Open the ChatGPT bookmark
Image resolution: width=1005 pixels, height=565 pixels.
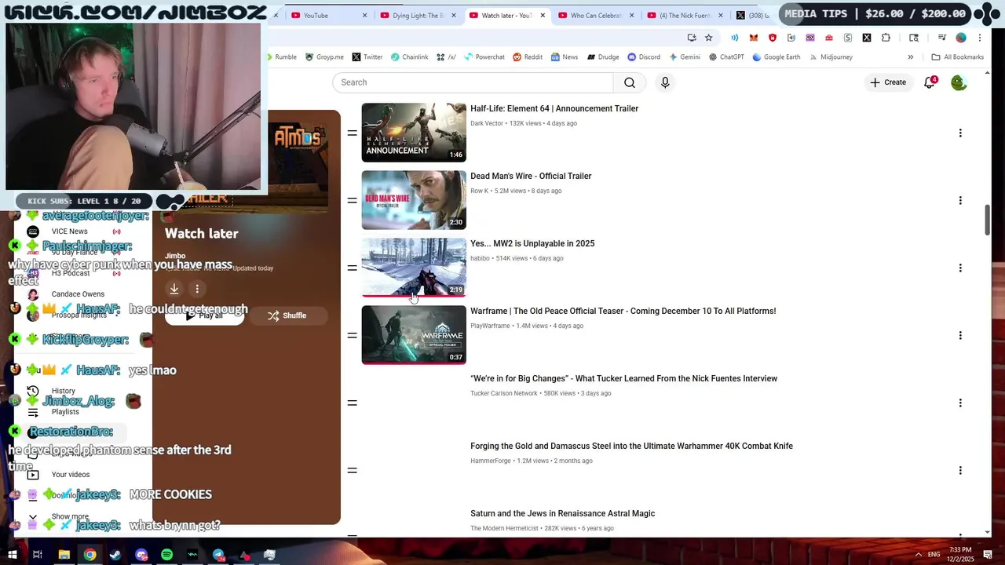(726, 57)
